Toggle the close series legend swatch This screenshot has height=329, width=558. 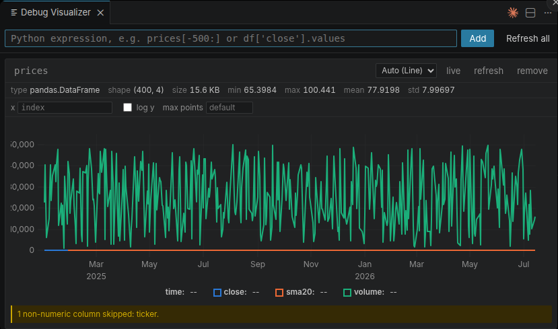tap(217, 293)
